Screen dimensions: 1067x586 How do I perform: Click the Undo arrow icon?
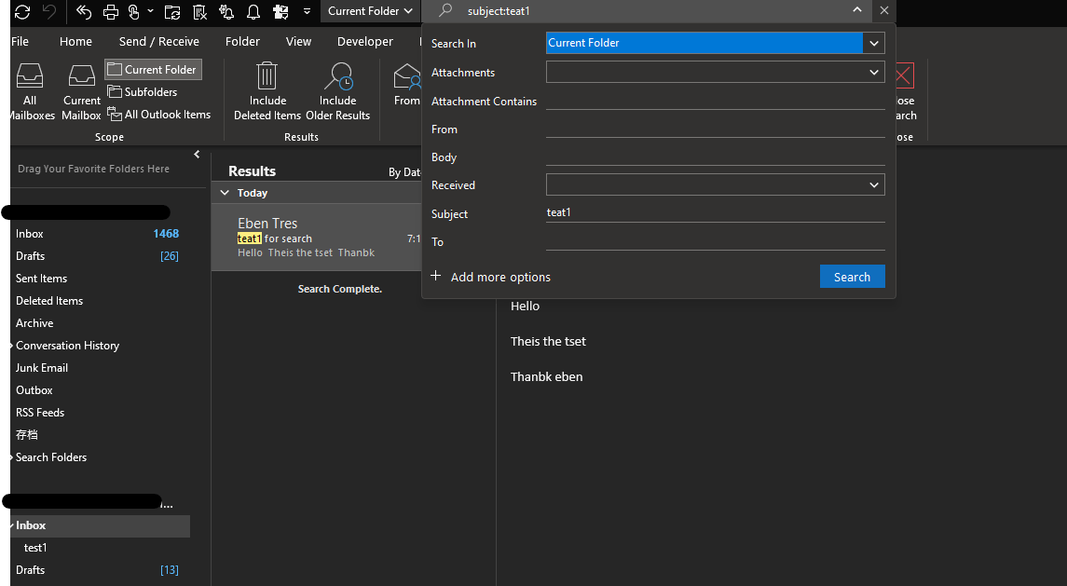click(x=49, y=11)
